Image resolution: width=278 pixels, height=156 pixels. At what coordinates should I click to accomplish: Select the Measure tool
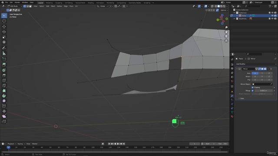4,53
